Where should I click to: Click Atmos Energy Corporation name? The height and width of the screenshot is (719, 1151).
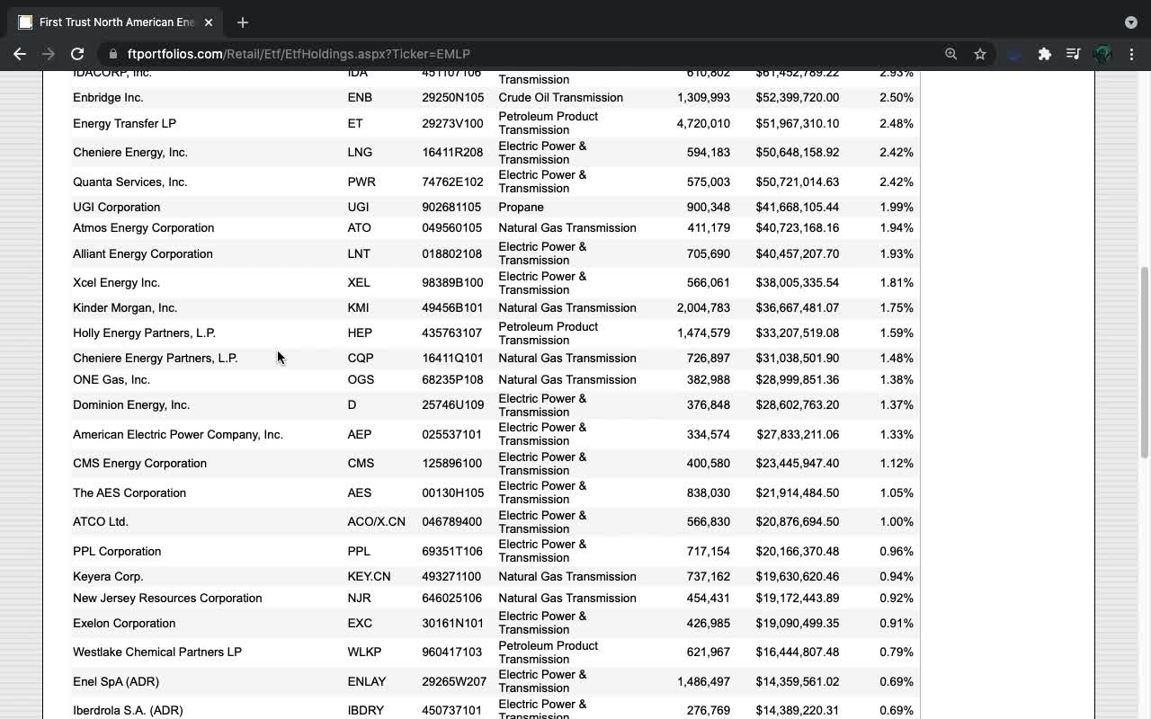pyautogui.click(x=144, y=227)
